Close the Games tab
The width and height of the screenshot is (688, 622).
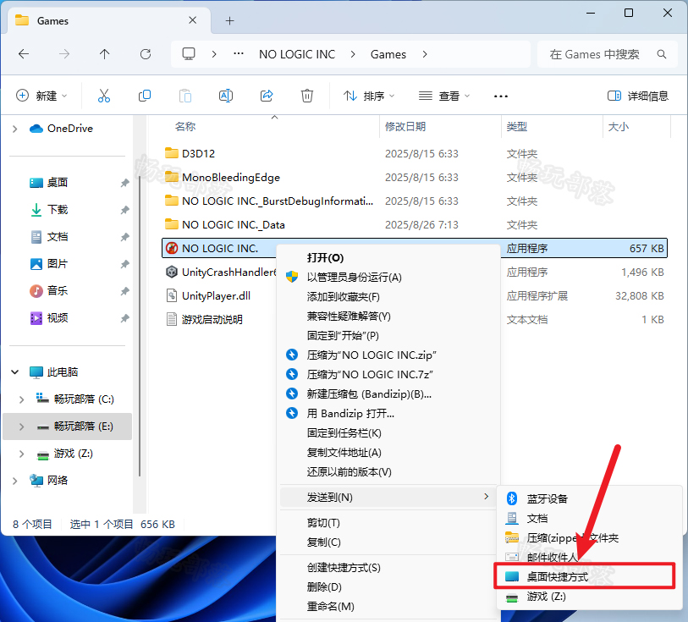193,20
